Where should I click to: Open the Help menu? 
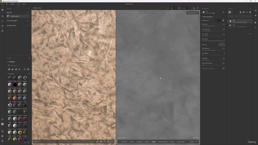pos(18,4)
